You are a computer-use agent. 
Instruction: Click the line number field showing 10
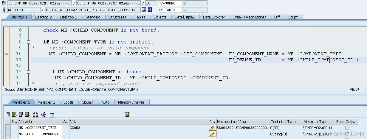(151, 4)
